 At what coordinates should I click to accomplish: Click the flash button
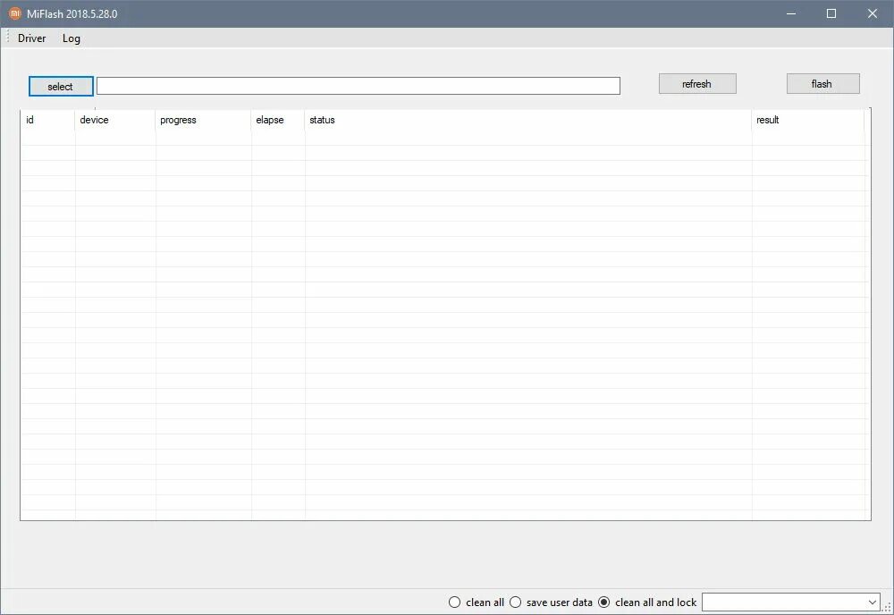click(822, 84)
